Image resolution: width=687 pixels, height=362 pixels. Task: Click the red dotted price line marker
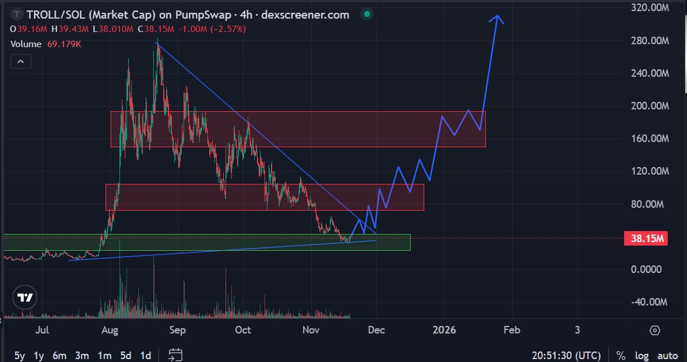[524, 237]
